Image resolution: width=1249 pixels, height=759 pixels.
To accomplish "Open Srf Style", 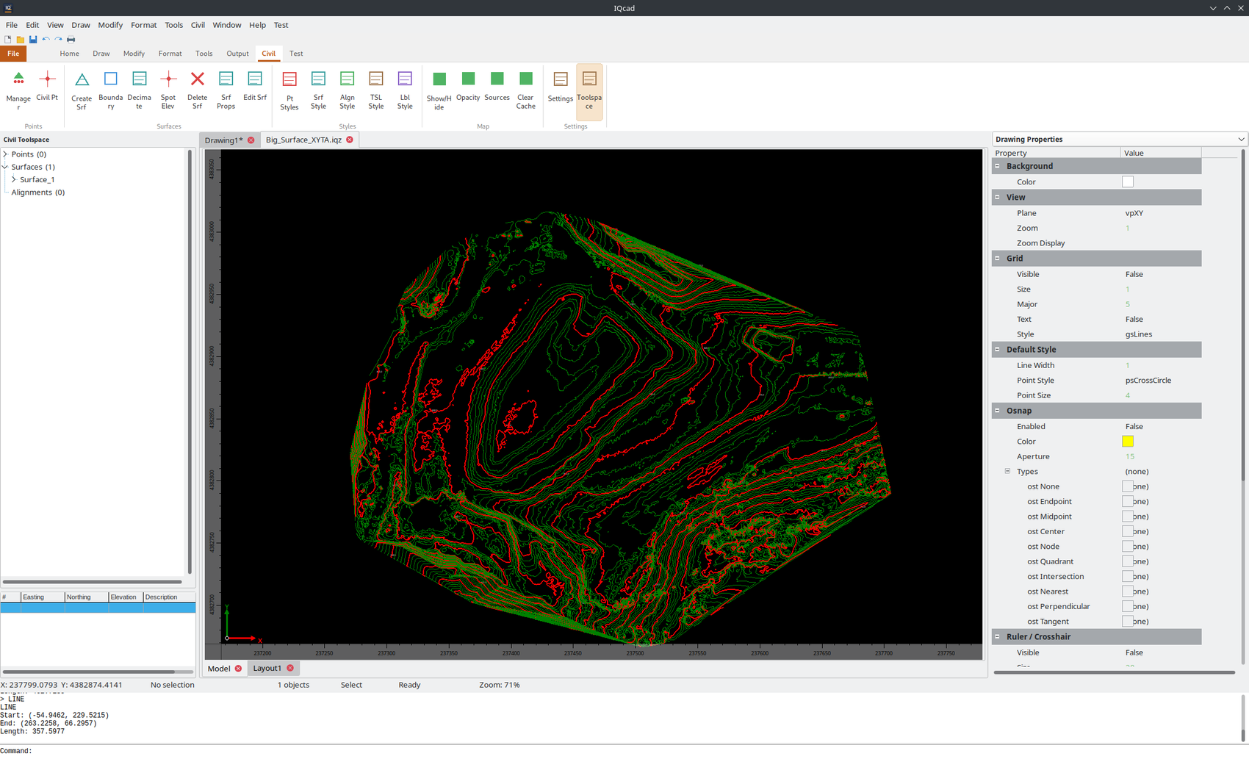I will coord(318,90).
